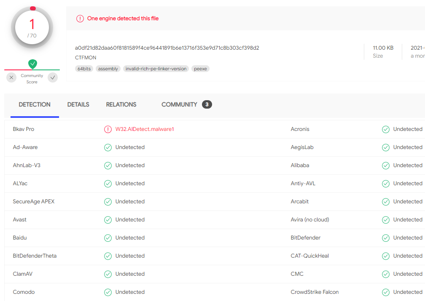Click the green check icon for ClamAV
425x301 pixels.
coord(108,274)
